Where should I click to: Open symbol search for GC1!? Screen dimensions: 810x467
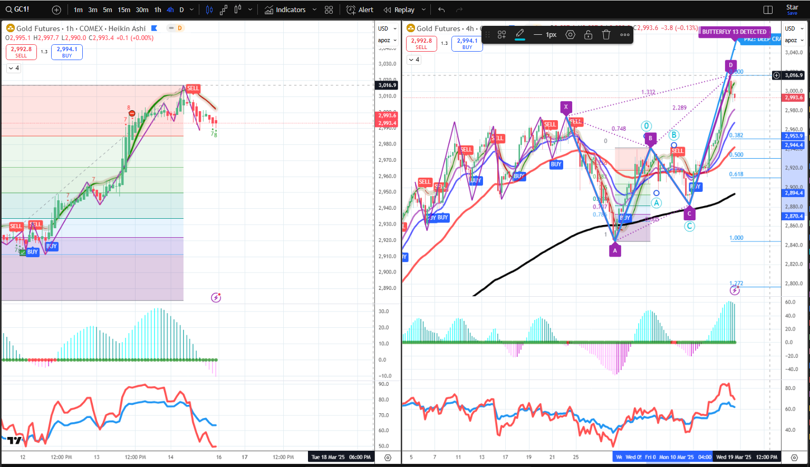pos(17,9)
